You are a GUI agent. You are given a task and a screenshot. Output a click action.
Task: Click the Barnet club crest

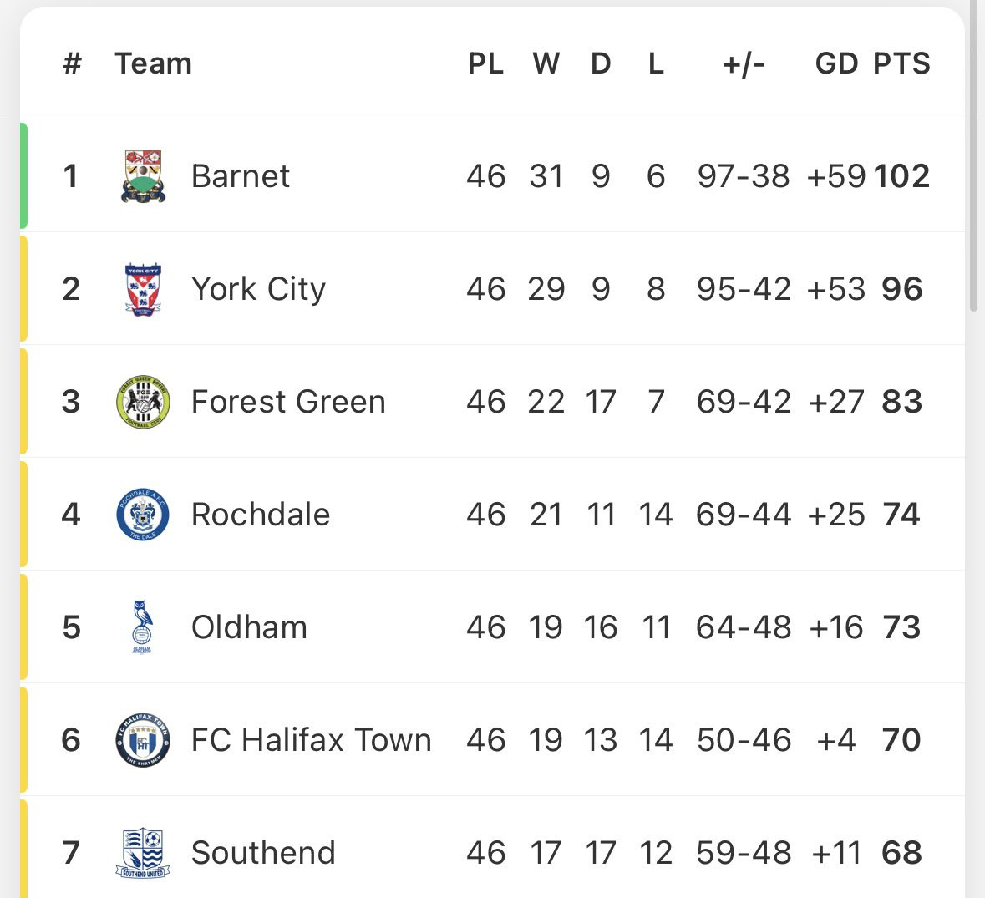click(143, 176)
